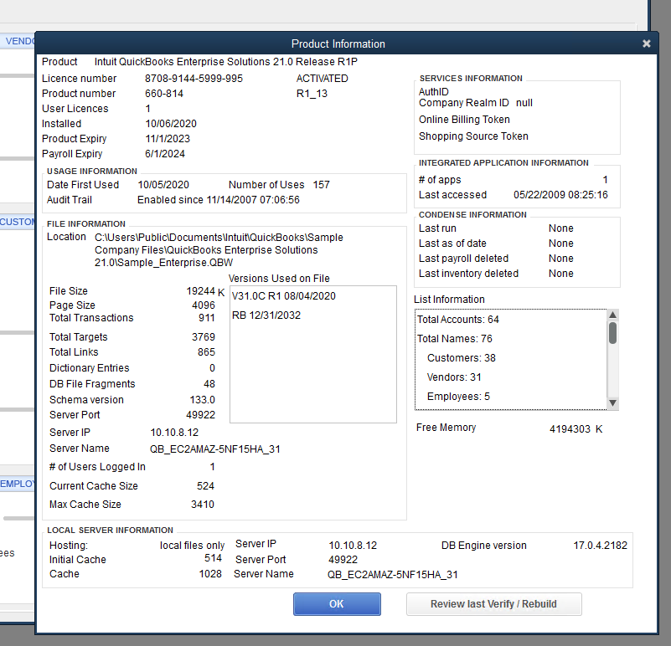Click Schema version value 133.0

click(x=203, y=400)
